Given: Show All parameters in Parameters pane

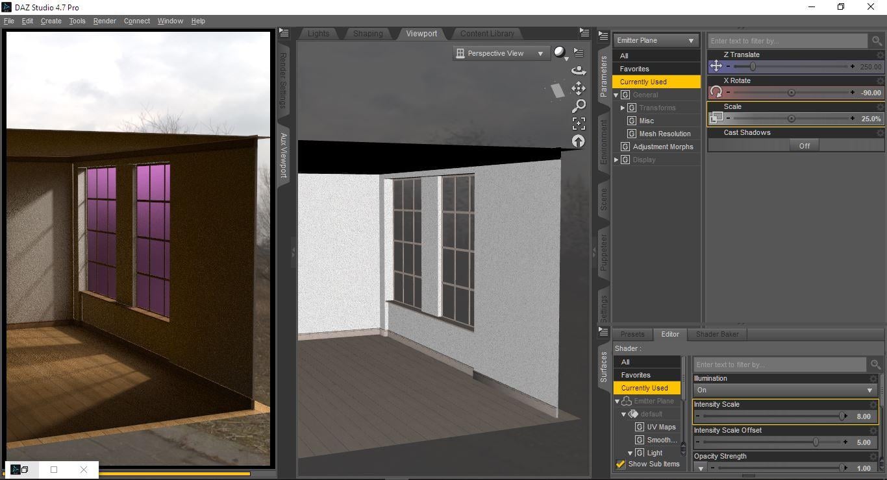Looking at the screenshot, I should 656,56.
